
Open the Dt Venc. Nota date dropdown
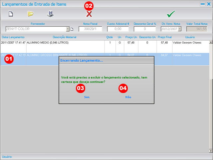click(x=180, y=29)
